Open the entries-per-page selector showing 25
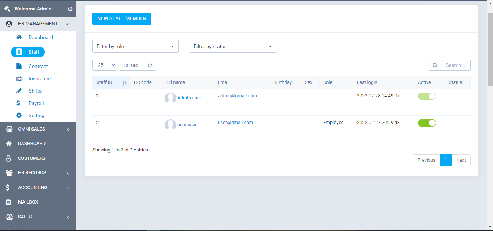493x231 pixels. (x=104, y=65)
